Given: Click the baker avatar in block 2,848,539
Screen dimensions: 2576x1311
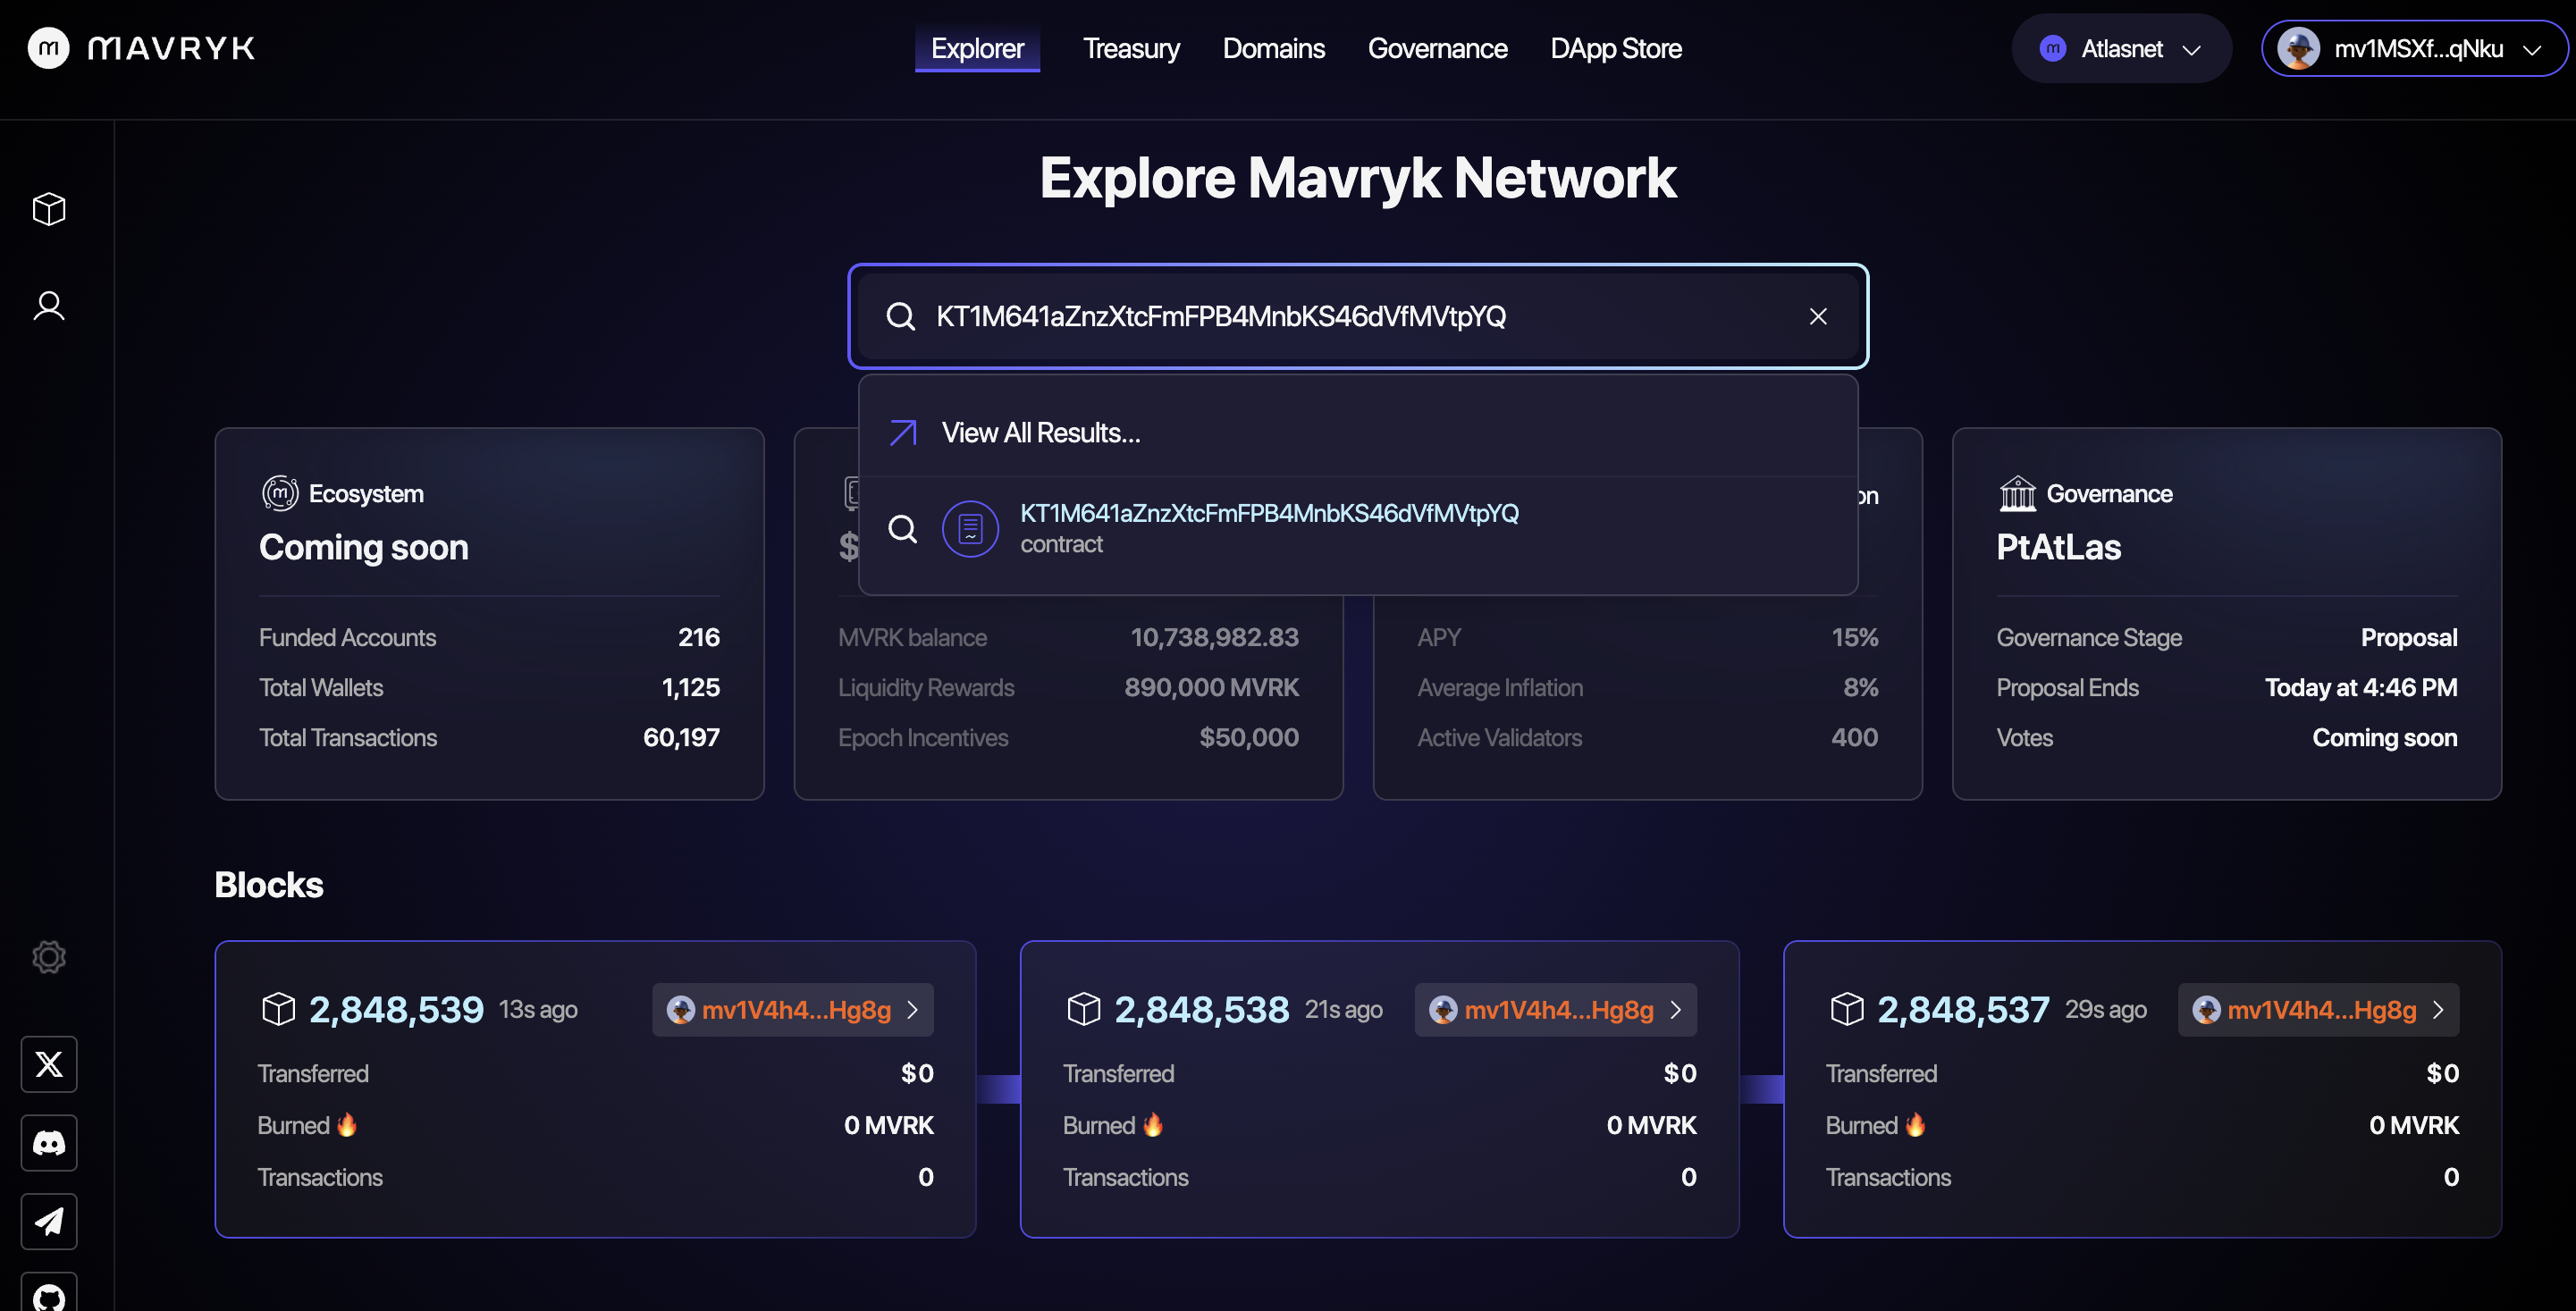Looking at the screenshot, I should [x=681, y=1010].
